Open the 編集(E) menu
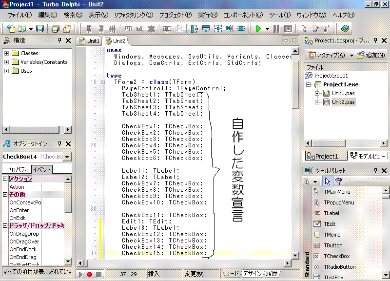Viewport: 390px width, 281px height. pyautogui.click(x=47, y=15)
